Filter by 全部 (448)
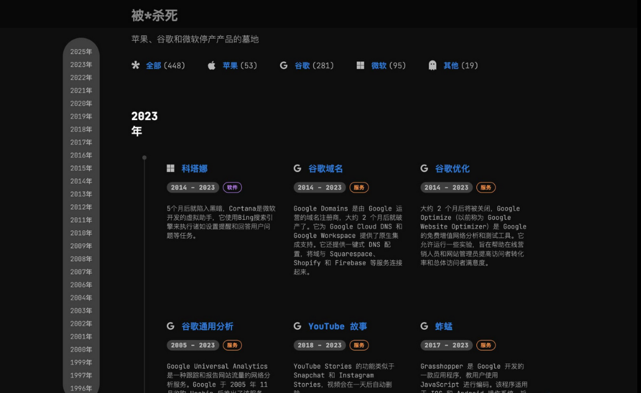641x393 pixels. coord(166,66)
